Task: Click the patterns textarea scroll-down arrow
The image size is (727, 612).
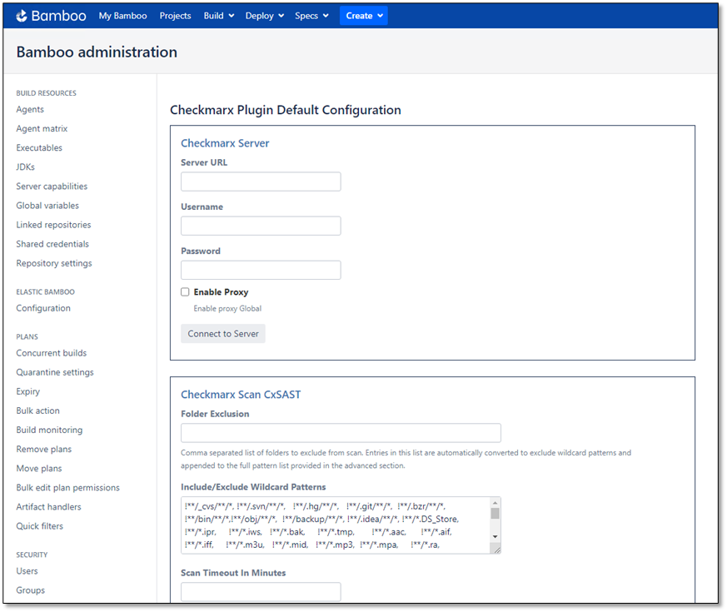Action: [x=495, y=537]
